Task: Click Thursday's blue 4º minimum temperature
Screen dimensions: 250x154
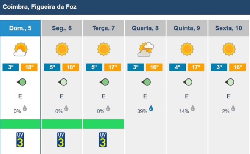Action: [177, 67]
